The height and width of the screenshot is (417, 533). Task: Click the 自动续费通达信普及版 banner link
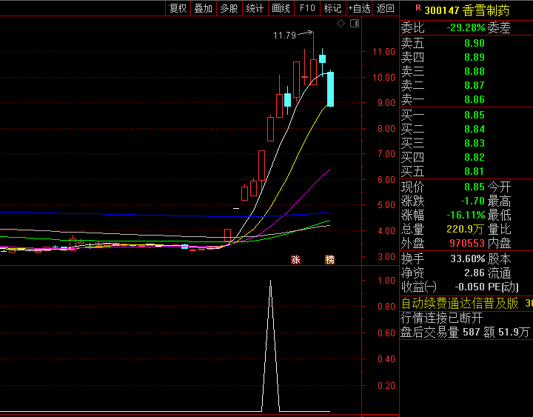tap(460, 304)
